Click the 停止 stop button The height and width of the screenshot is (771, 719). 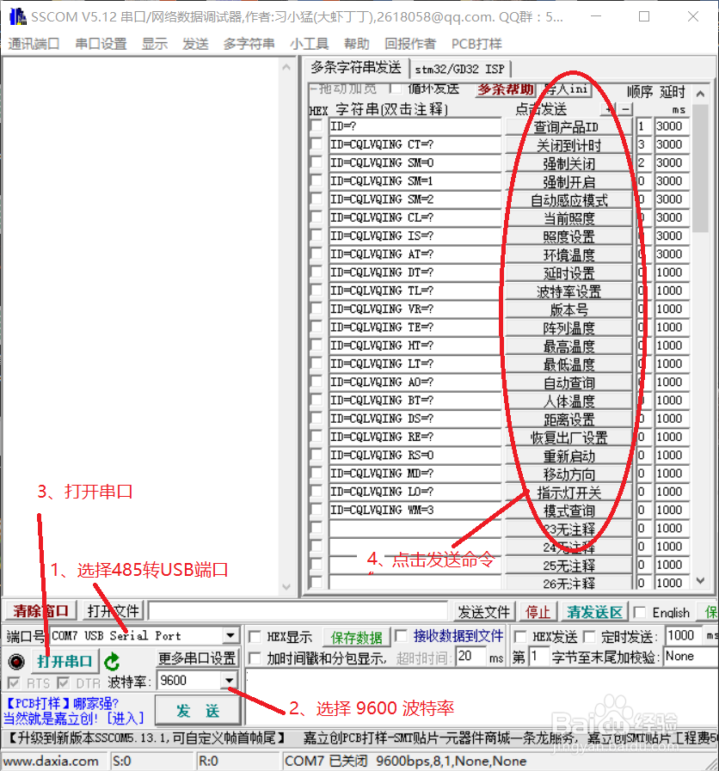point(537,612)
